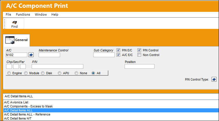Viewport: 219px width, 121px height.
Task: Uncheck the P/N E/C checkbox
Action: [x=118, y=50]
